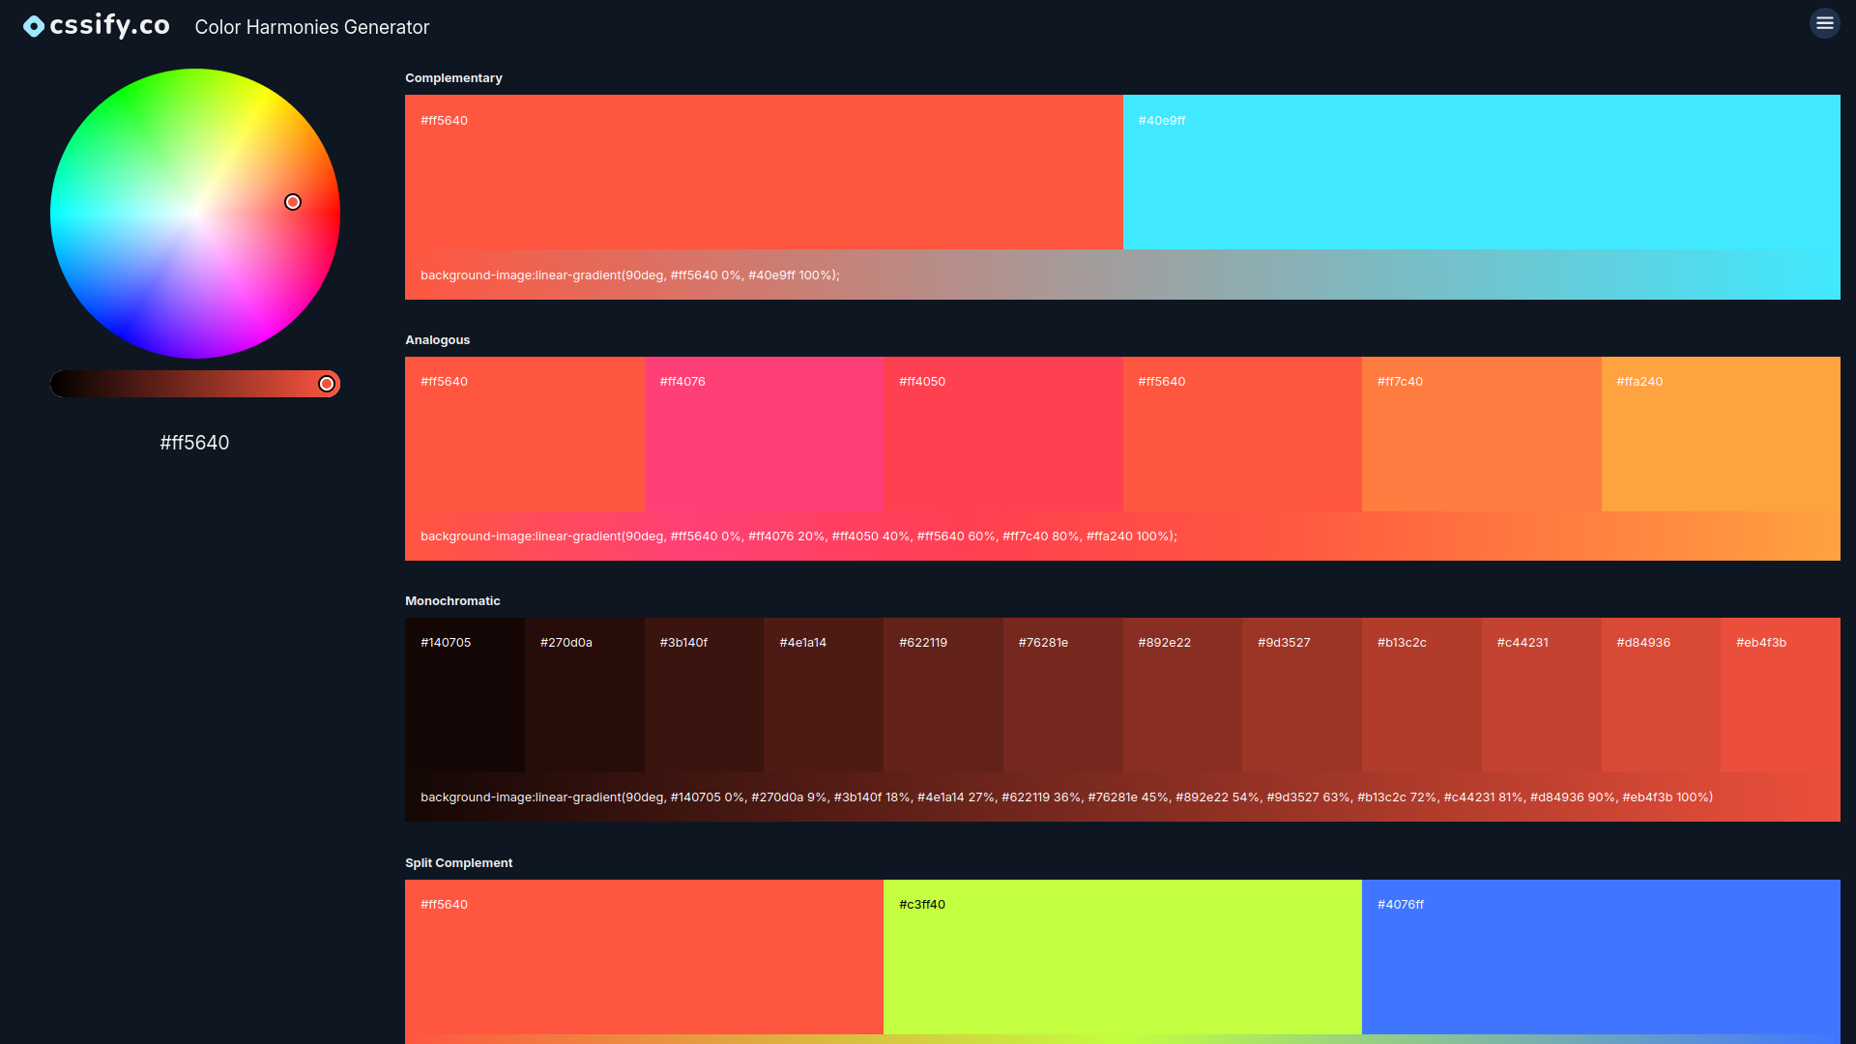Click the slider thumb on the brightness bar

click(x=327, y=383)
